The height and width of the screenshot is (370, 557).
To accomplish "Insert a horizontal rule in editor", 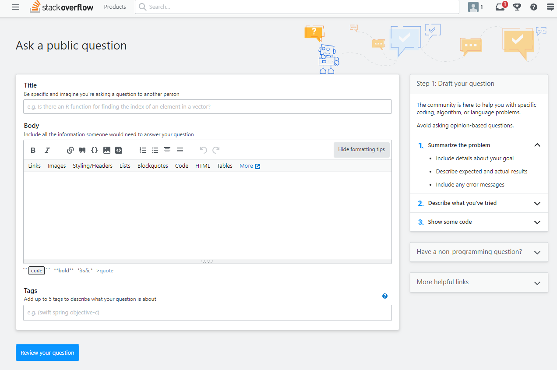I will (x=180, y=150).
